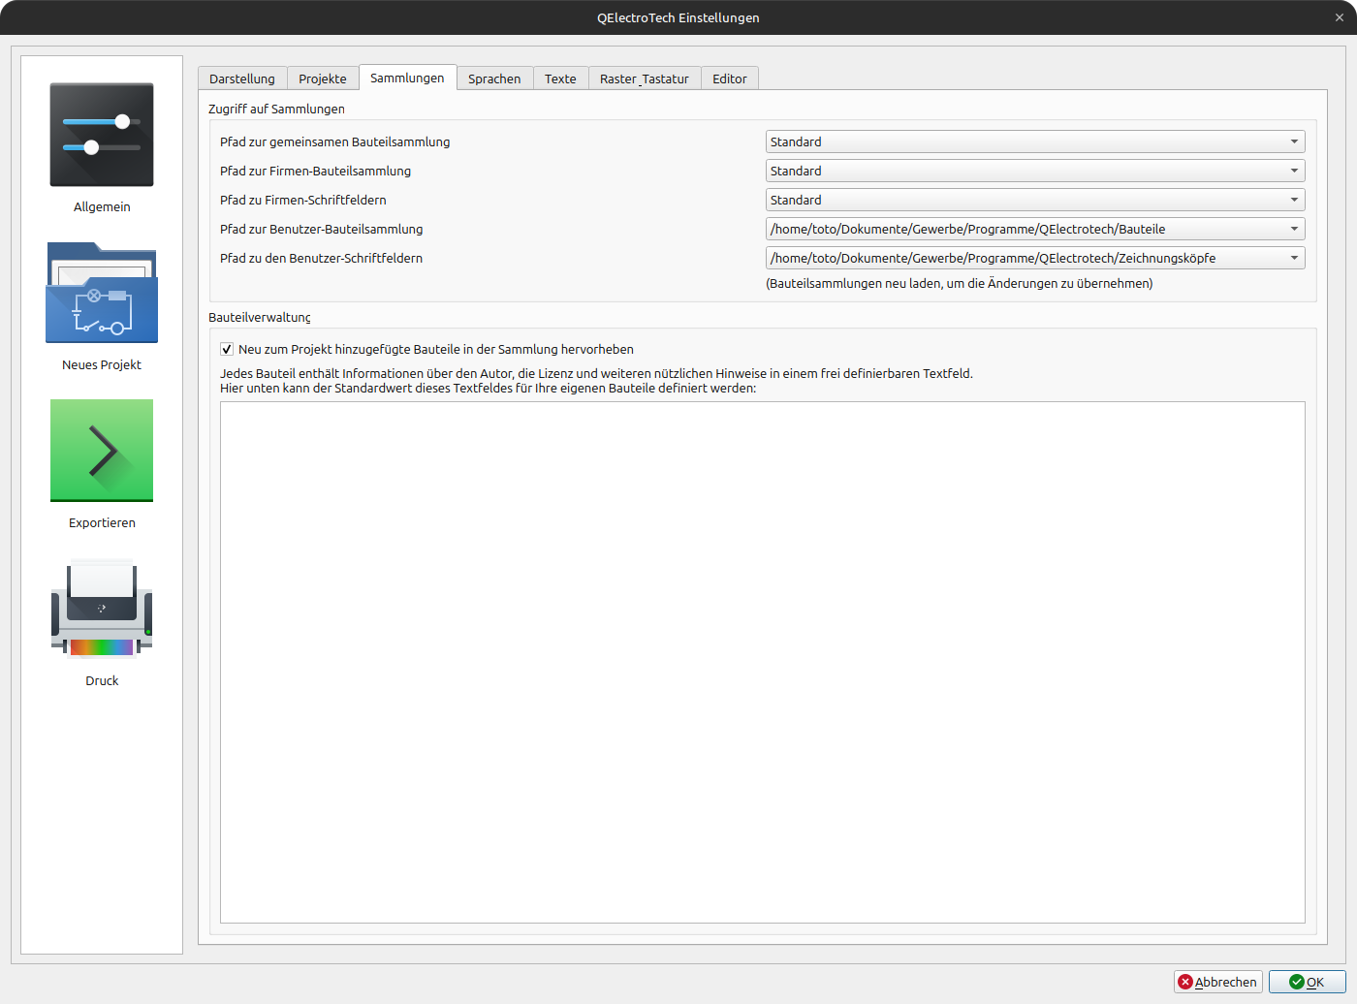Expand Firmen-Schriftfeldern path dropdown
Screen dimensions: 1357x1004
1034,201
